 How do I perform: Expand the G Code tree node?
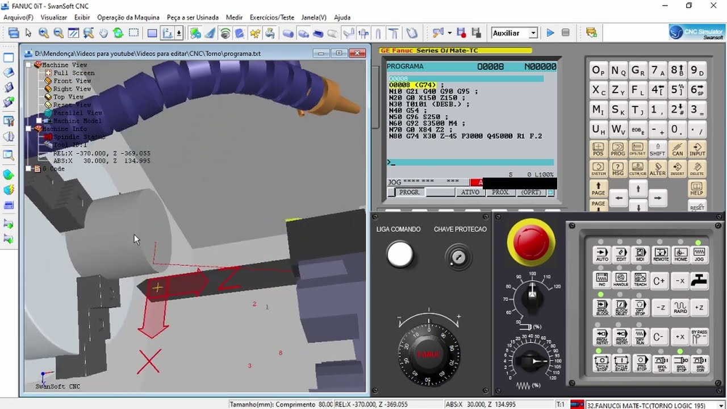tap(28, 169)
